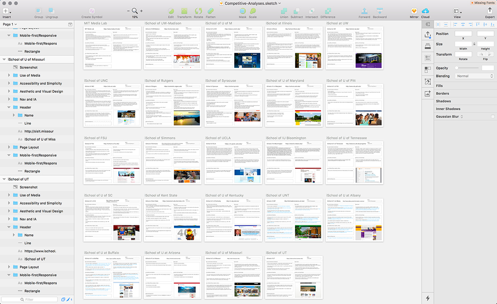Collapse the iSchool of UT artboard group
The width and height of the screenshot is (497, 304).
click(4, 179)
